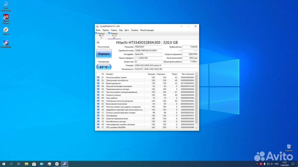The height and width of the screenshot is (167, 298).
Task: Open Вид menu
Action: tap(121, 30)
